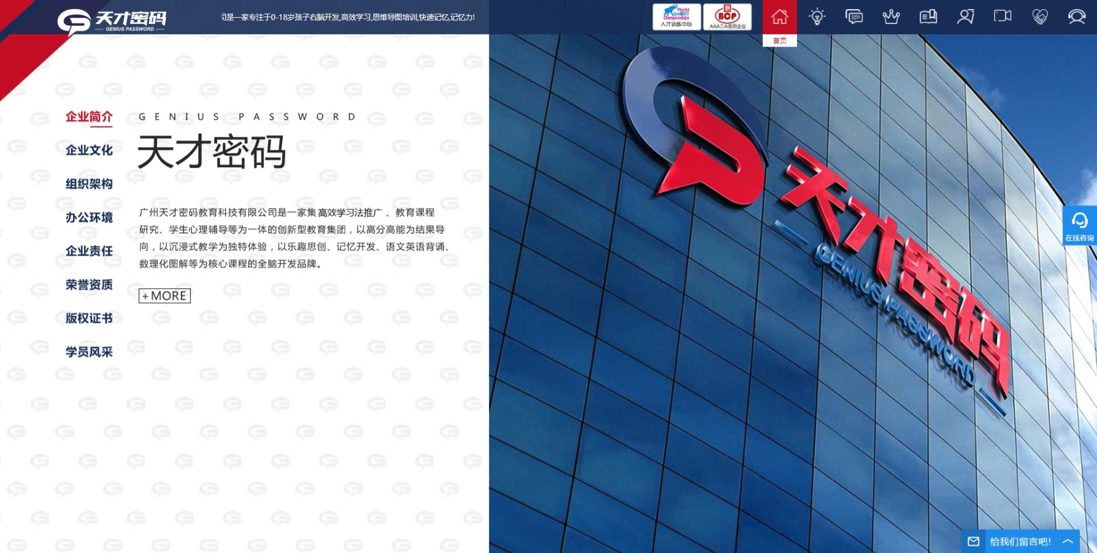
Task: Click the GENIUS PASSWORD subtitle text
Action: click(x=247, y=116)
